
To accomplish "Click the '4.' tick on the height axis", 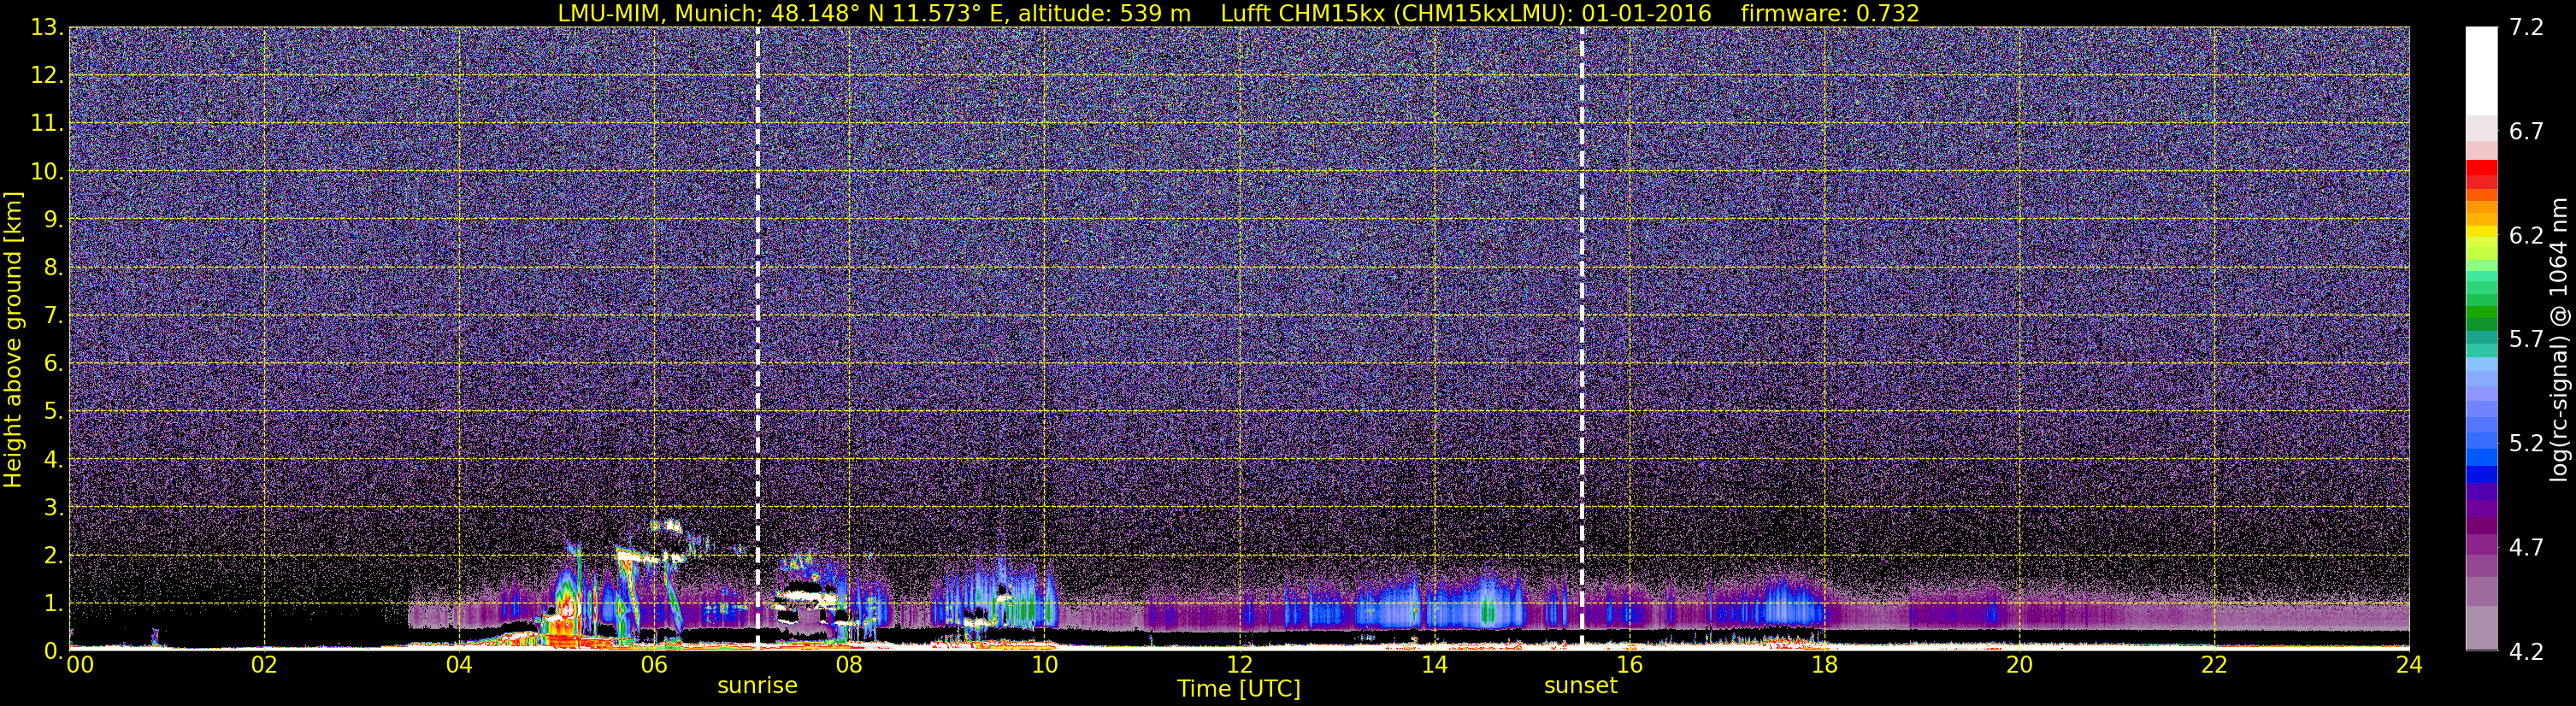I will click(54, 459).
